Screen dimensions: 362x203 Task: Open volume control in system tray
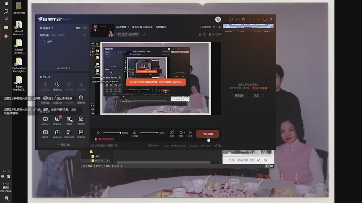click(4, 171)
